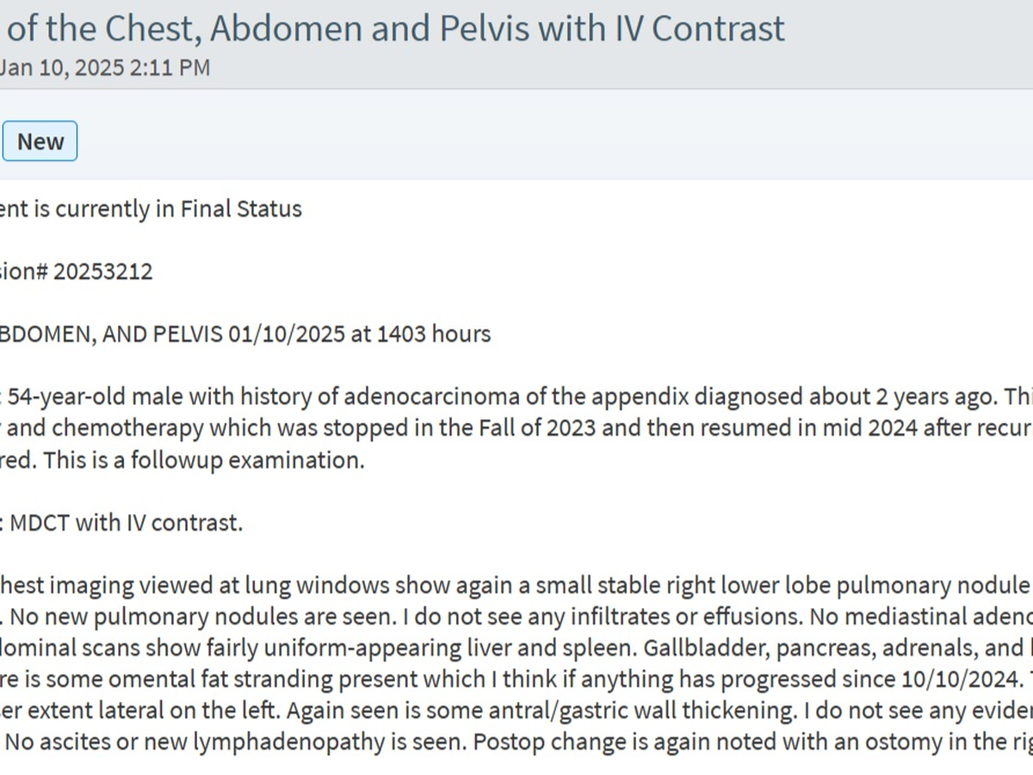This screenshot has width=1033, height=775.
Task: Click the accession number 20253212
Action: [x=102, y=271]
